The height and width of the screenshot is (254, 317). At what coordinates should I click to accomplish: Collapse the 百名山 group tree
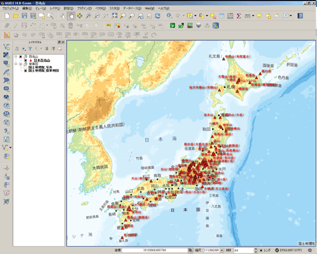[16, 57]
